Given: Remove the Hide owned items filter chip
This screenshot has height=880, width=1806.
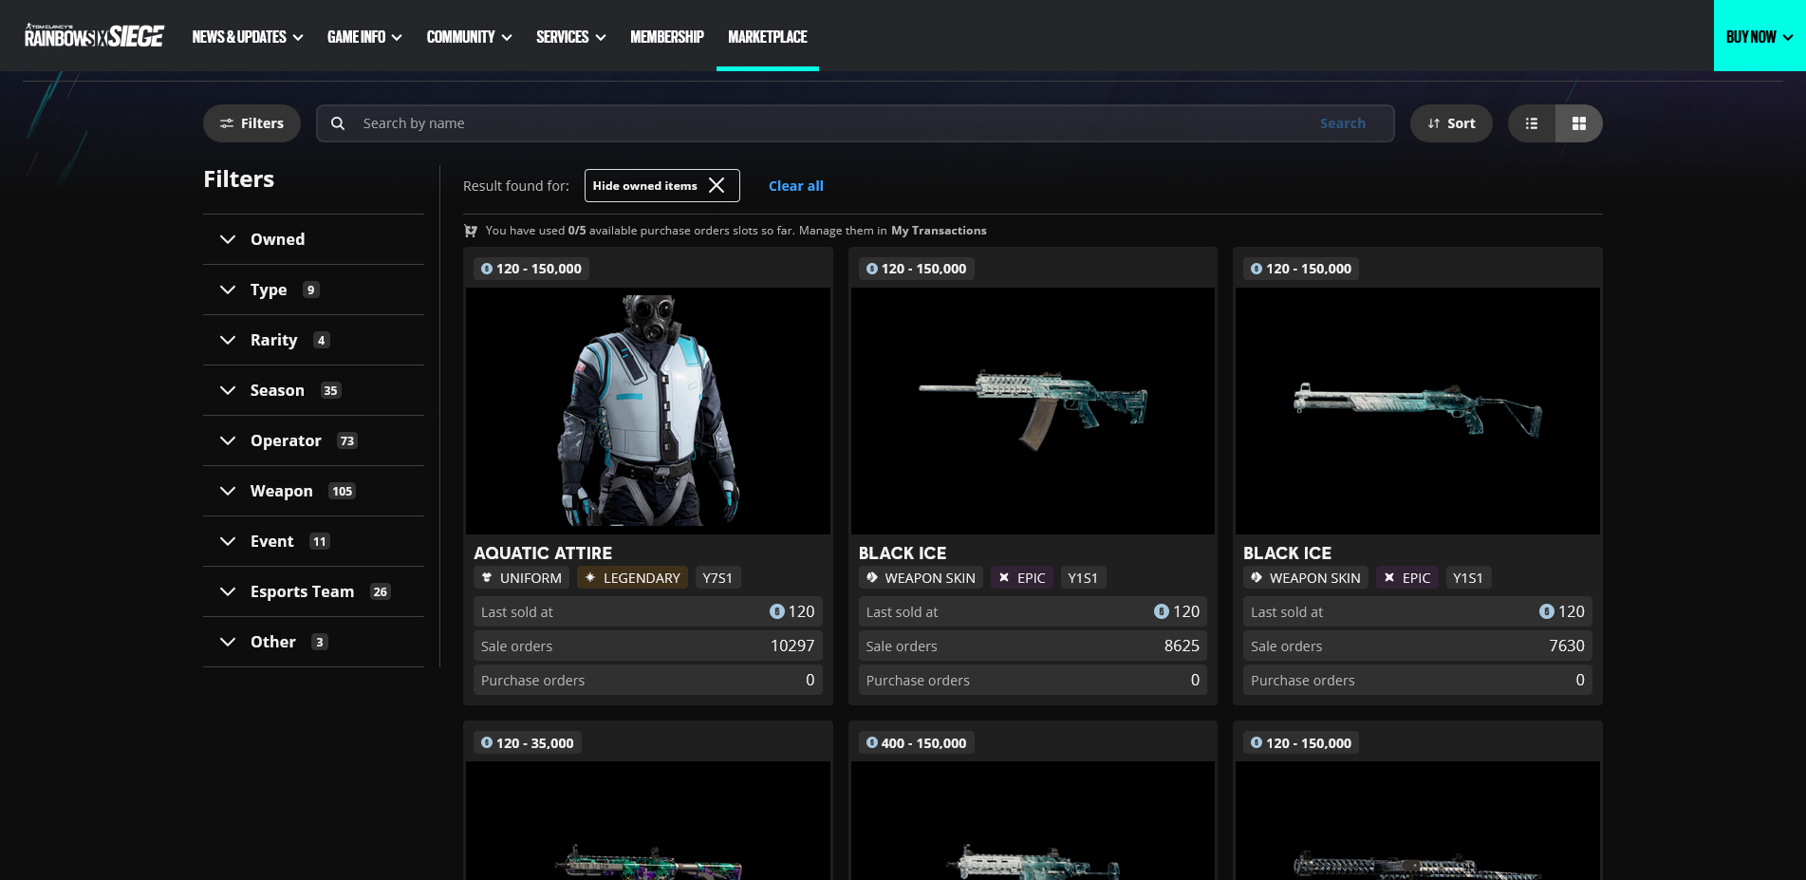Looking at the screenshot, I should pyautogui.click(x=717, y=185).
